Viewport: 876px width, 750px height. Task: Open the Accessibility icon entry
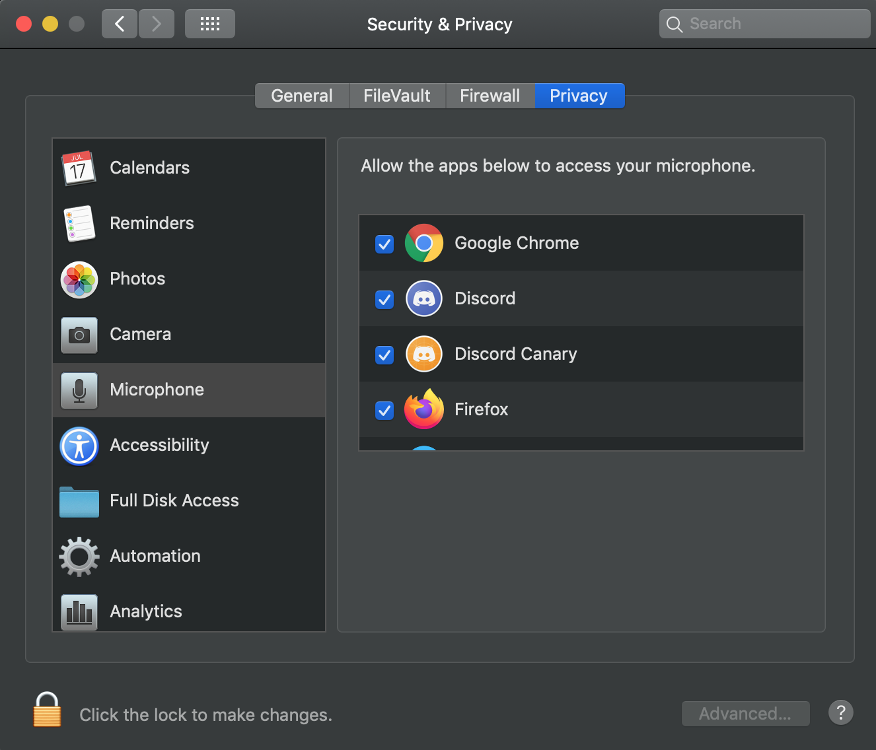click(79, 446)
